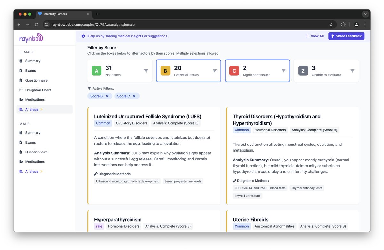Remove the Score B active filter chip
Image resolution: width=384 pixels, height=250 pixels.
coord(107,96)
